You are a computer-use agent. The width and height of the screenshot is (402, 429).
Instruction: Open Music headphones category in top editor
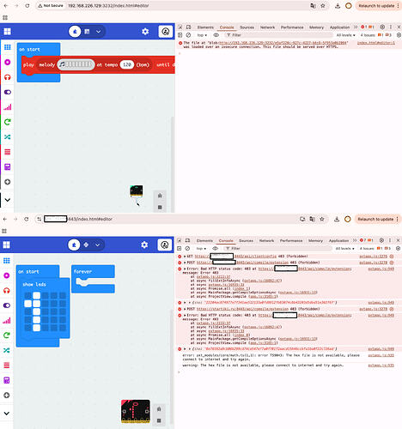tap(8, 77)
